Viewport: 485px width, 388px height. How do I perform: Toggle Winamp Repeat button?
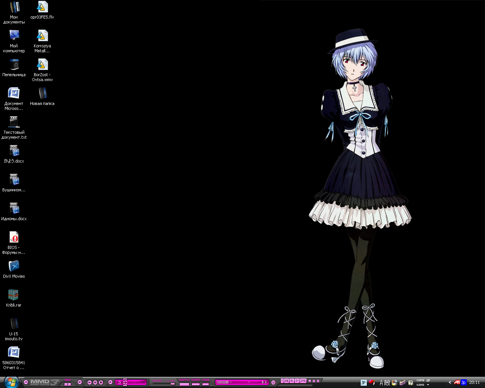pos(196,384)
